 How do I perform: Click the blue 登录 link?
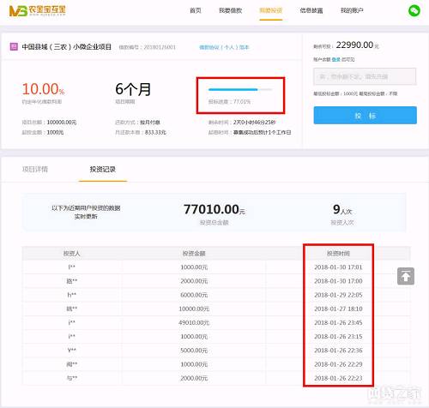(335, 59)
